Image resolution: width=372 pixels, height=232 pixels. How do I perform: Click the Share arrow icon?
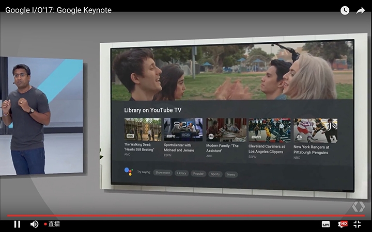point(361,10)
